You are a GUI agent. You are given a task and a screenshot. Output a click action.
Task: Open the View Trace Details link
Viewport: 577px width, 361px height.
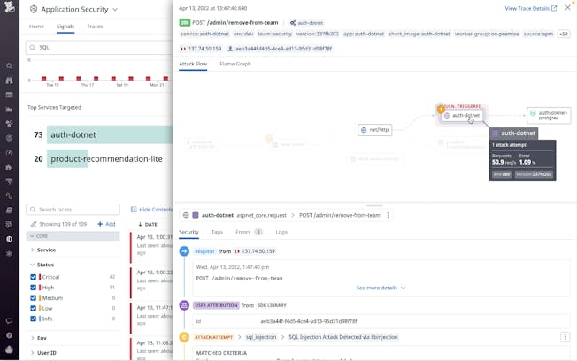(527, 8)
